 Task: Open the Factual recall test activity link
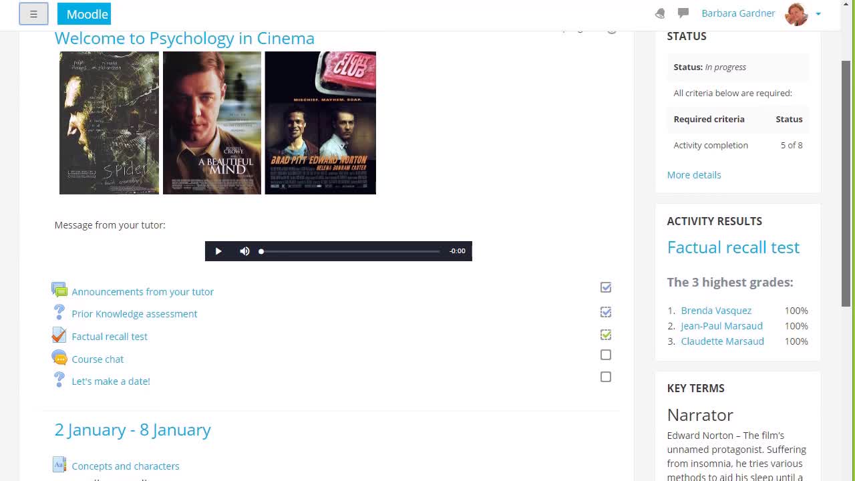[110, 337]
